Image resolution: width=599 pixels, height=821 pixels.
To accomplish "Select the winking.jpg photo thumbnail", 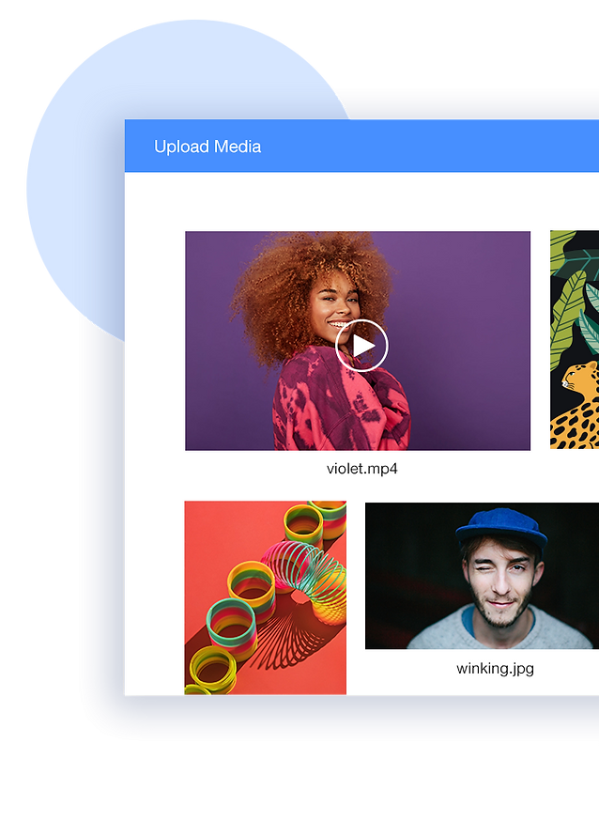I will [x=482, y=576].
